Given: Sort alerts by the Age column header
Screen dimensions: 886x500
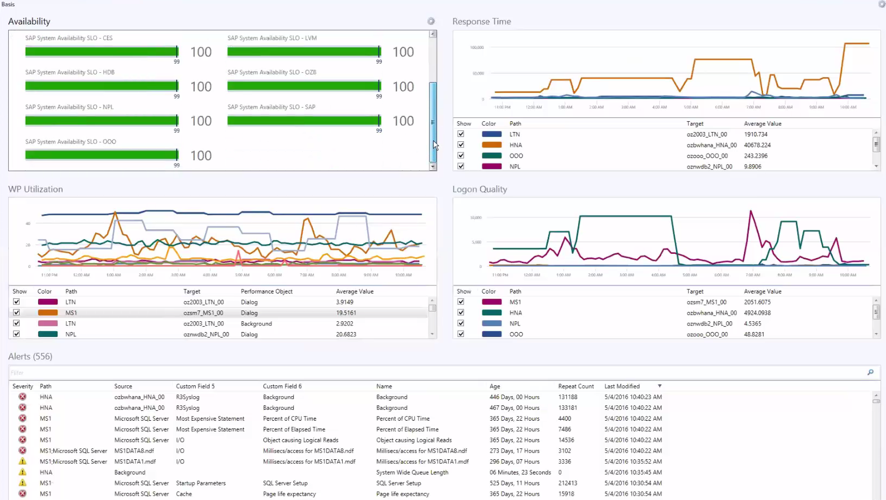Looking at the screenshot, I should (x=494, y=386).
